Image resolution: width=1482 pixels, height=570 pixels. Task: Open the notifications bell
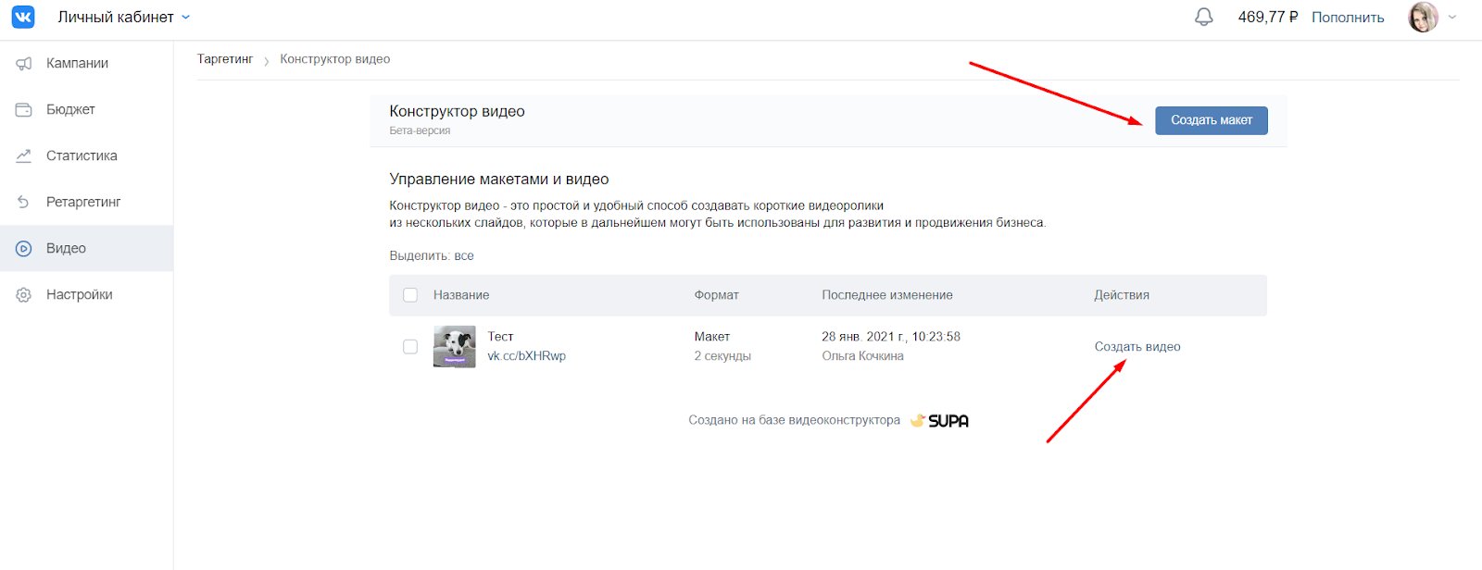click(x=1203, y=17)
